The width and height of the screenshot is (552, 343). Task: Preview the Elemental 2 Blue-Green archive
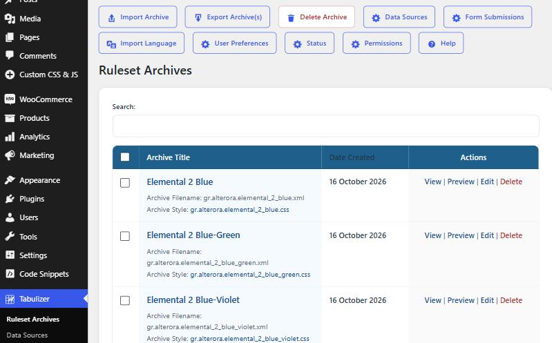click(x=461, y=236)
